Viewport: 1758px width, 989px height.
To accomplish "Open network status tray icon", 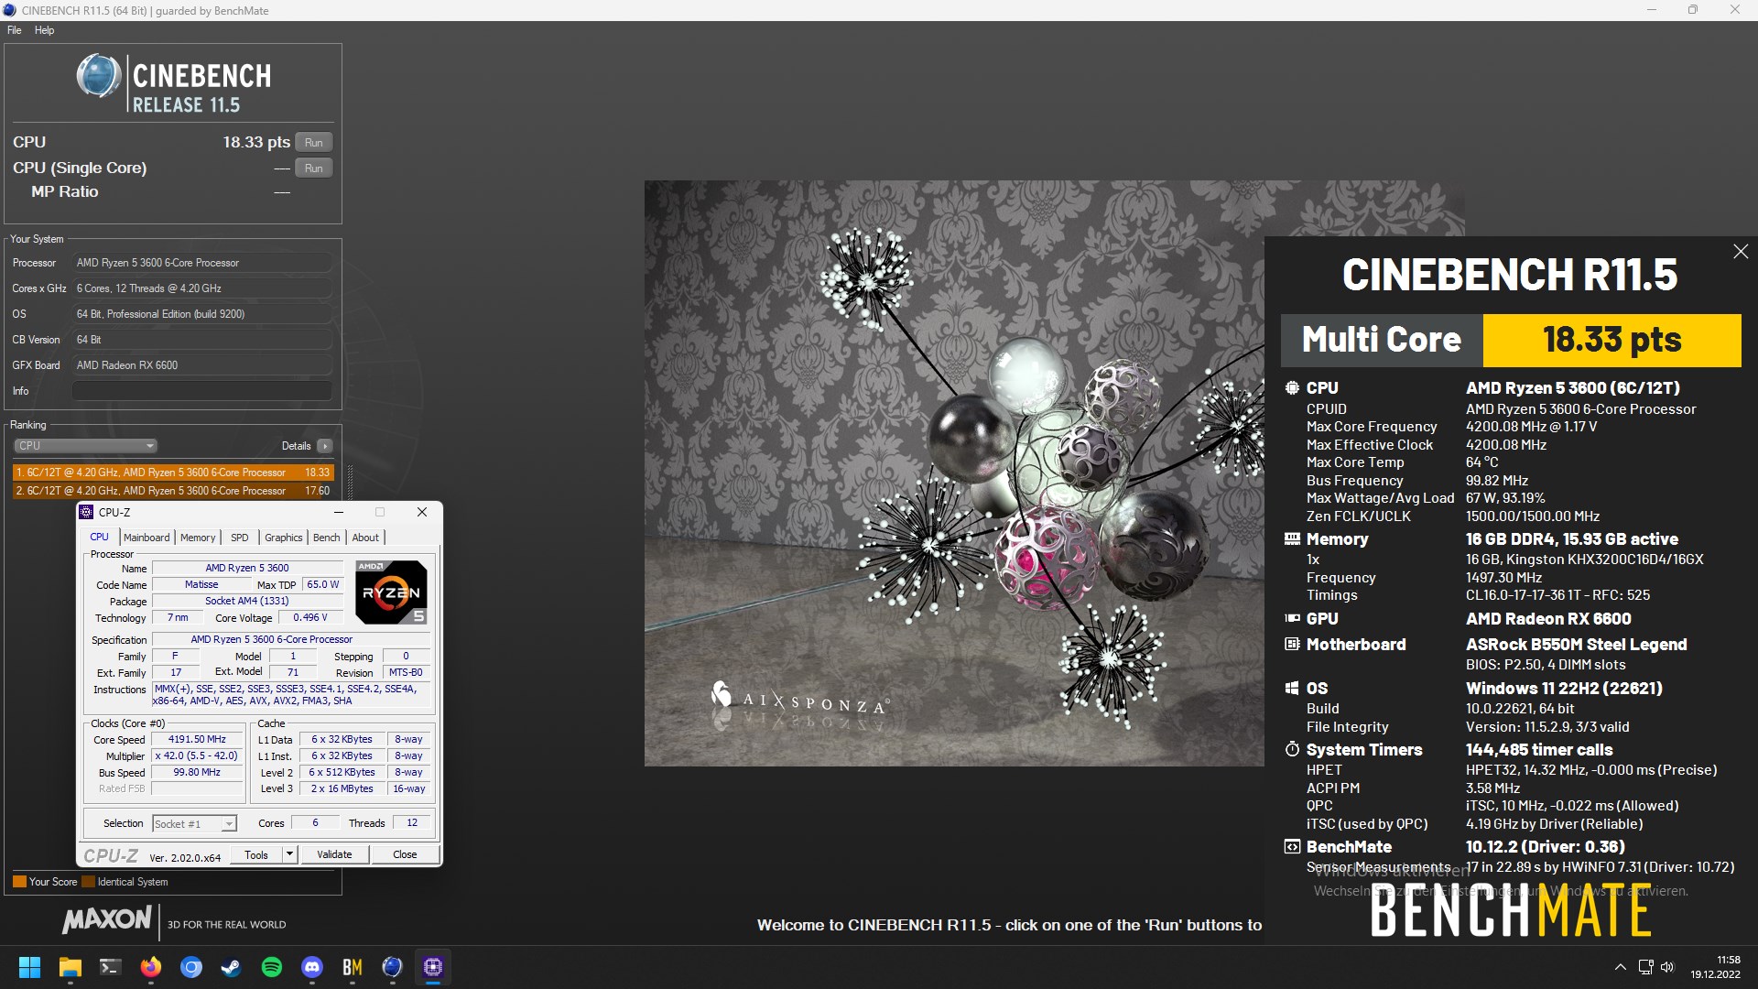I will [1645, 967].
